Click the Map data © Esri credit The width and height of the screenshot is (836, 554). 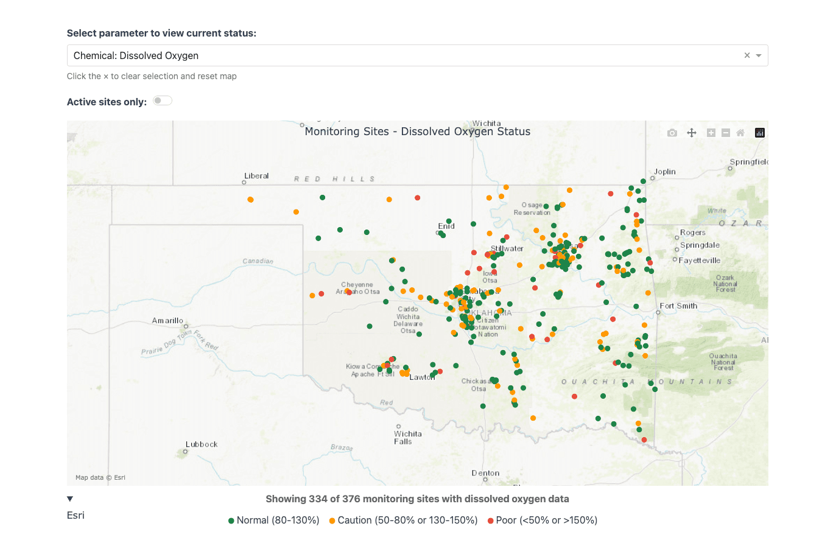click(x=100, y=478)
